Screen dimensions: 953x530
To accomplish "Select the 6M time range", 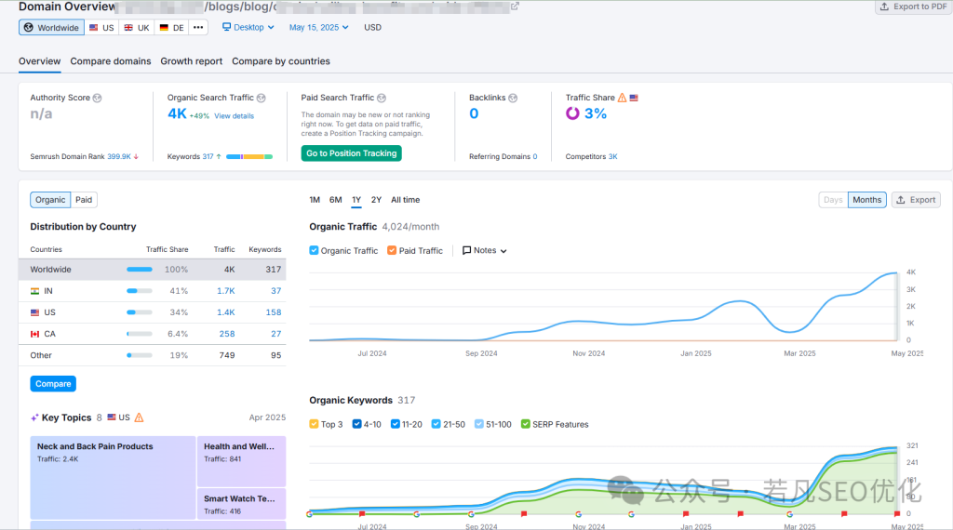I will tap(335, 200).
